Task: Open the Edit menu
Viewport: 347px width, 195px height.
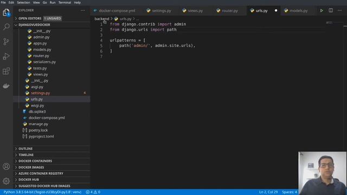Action: tap(11, 2)
